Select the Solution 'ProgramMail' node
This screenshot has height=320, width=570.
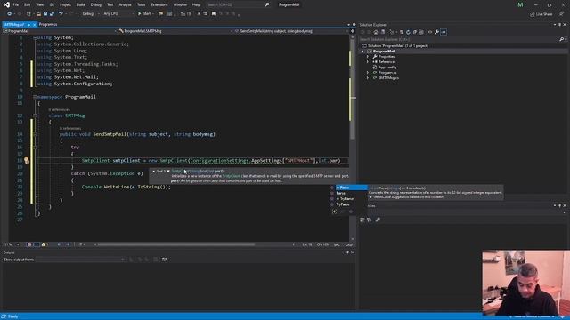[395, 45]
